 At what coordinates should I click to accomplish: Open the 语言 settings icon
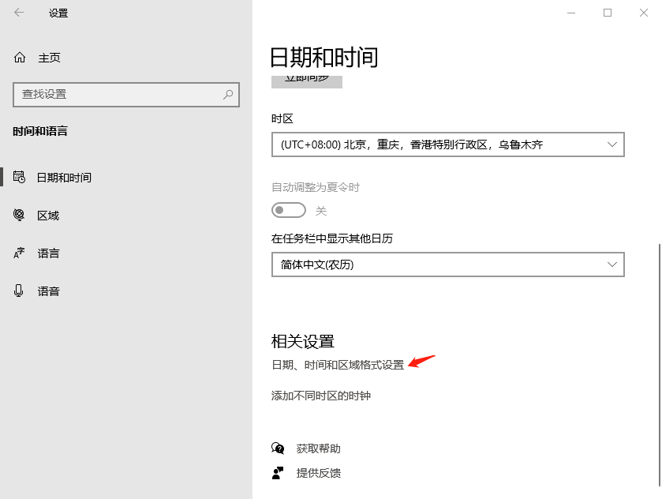point(20,253)
